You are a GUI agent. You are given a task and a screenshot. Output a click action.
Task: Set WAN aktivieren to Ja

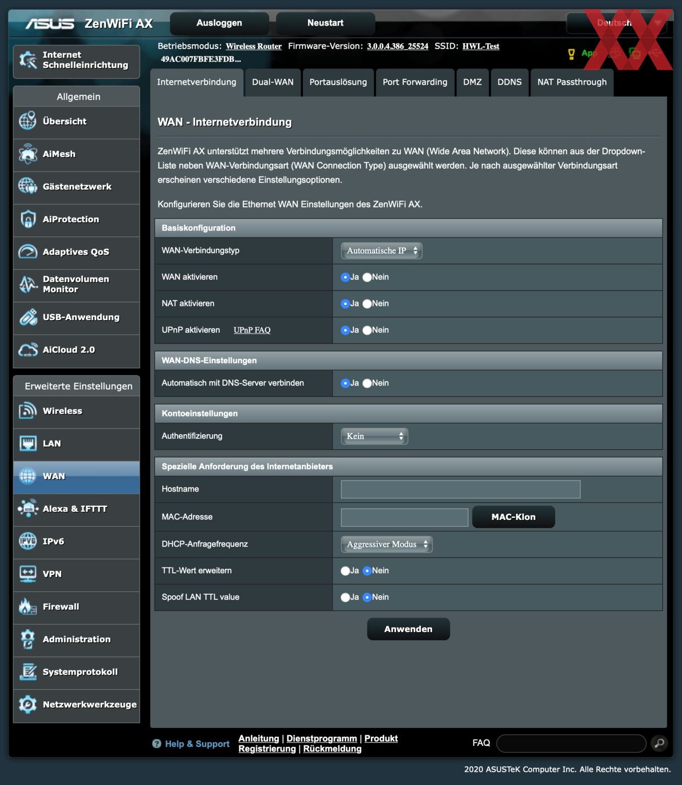point(345,277)
